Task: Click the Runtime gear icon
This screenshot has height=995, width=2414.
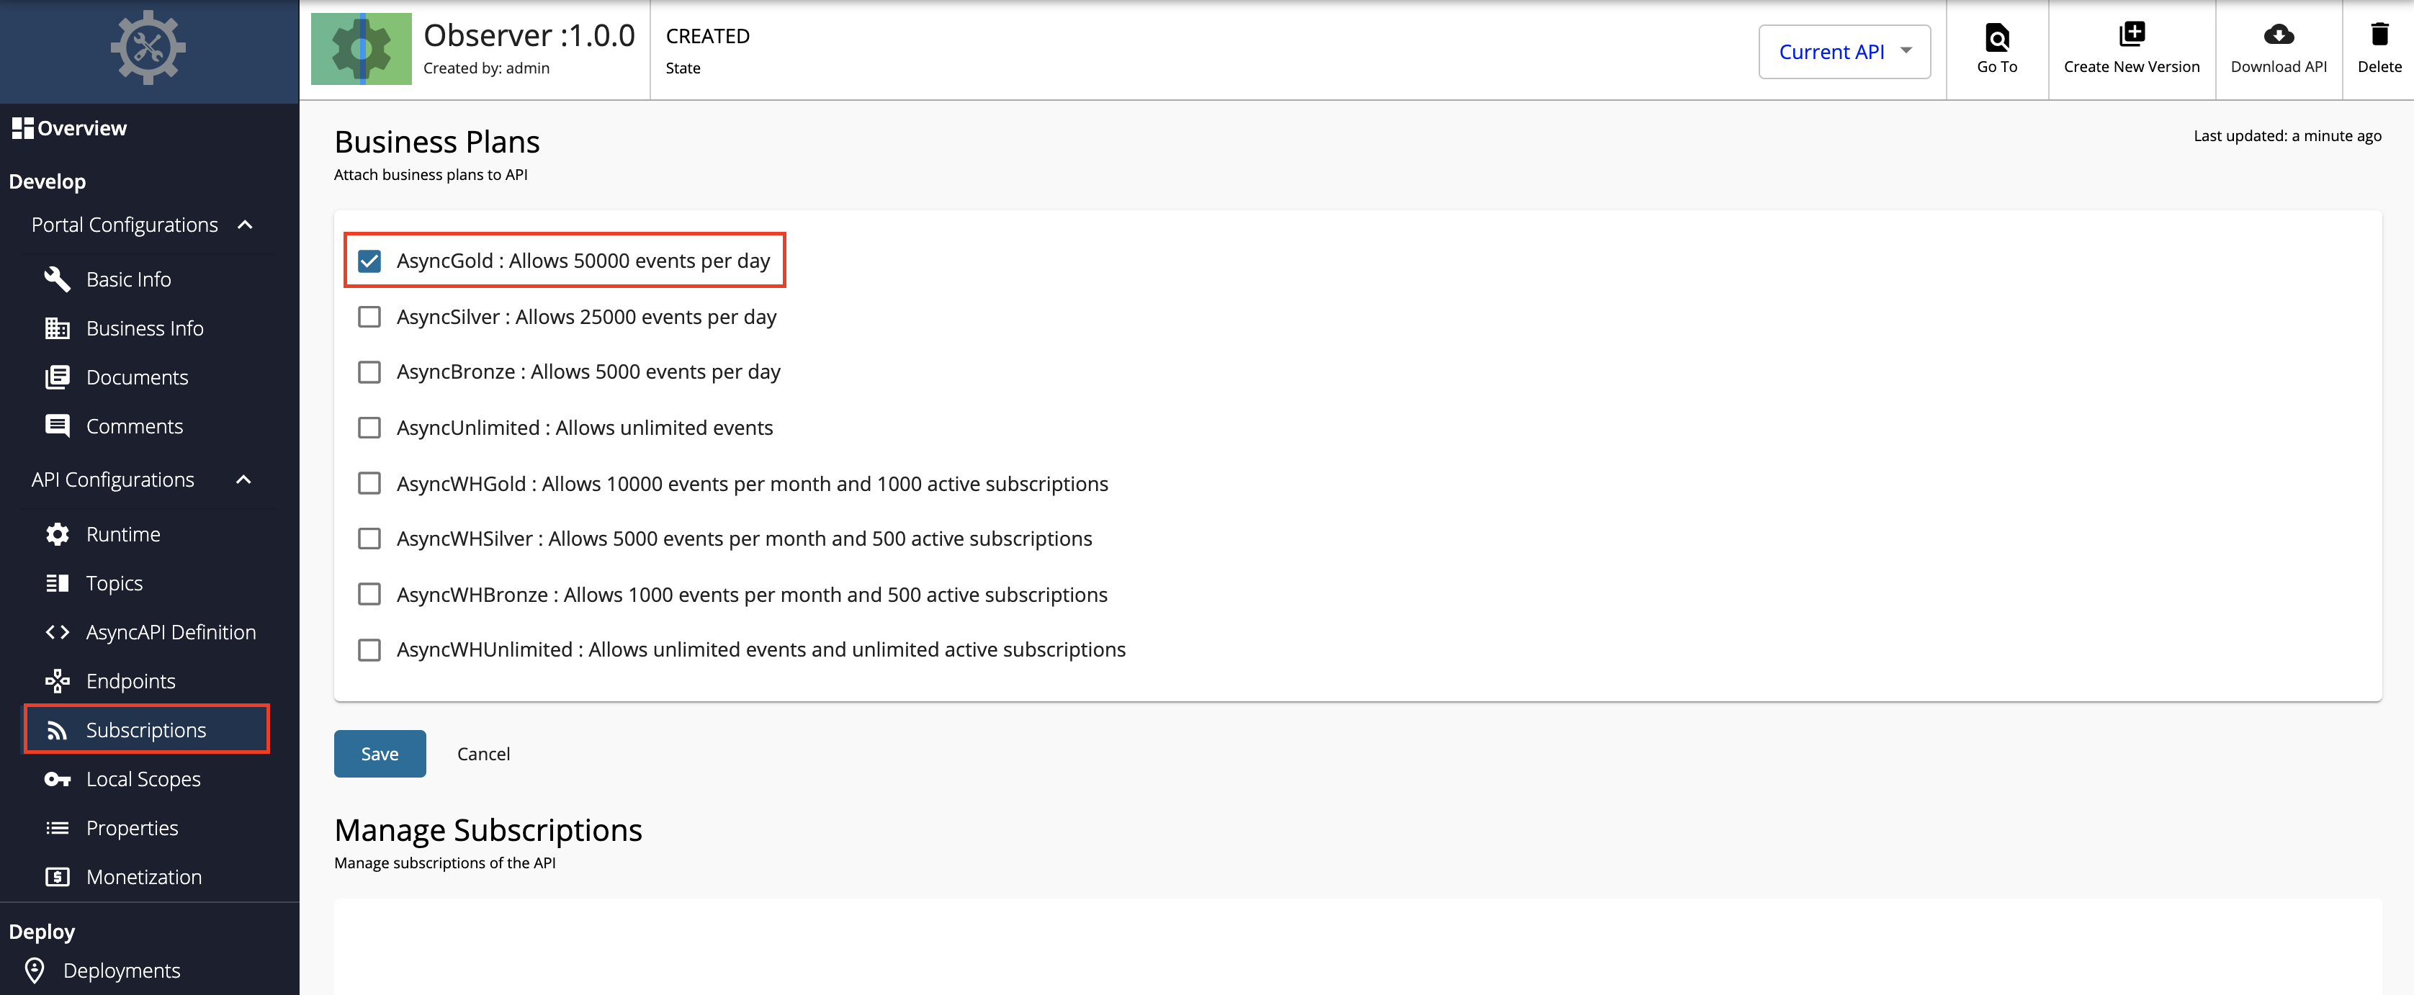Action: pos(57,534)
